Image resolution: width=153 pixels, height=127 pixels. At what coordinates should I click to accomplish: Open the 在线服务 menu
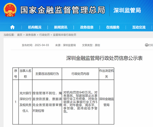113,27
